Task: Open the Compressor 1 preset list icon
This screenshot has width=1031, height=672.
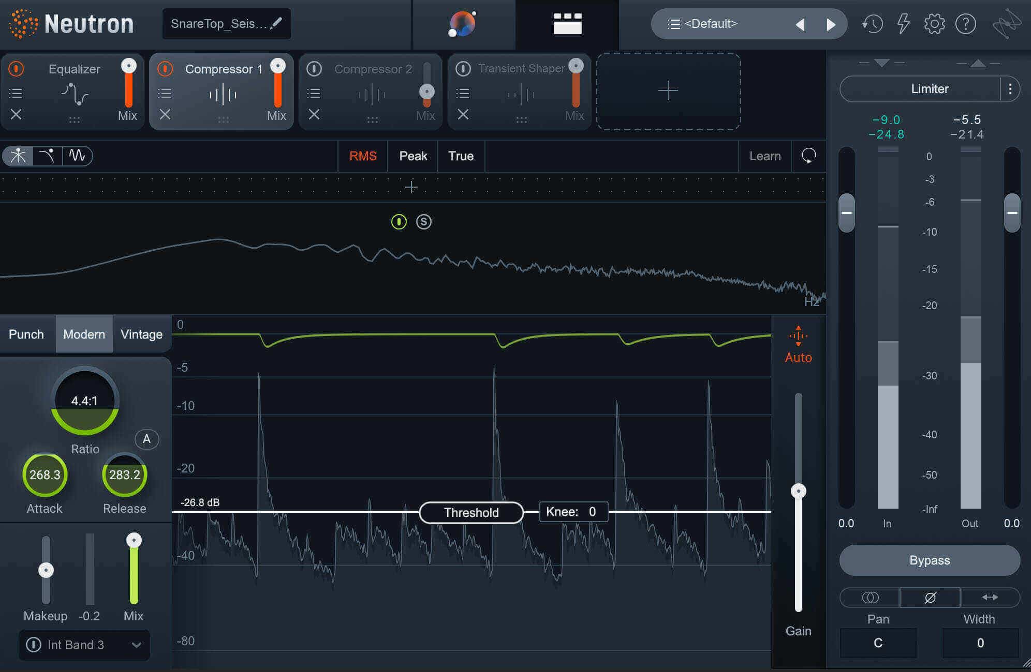Action: point(165,94)
